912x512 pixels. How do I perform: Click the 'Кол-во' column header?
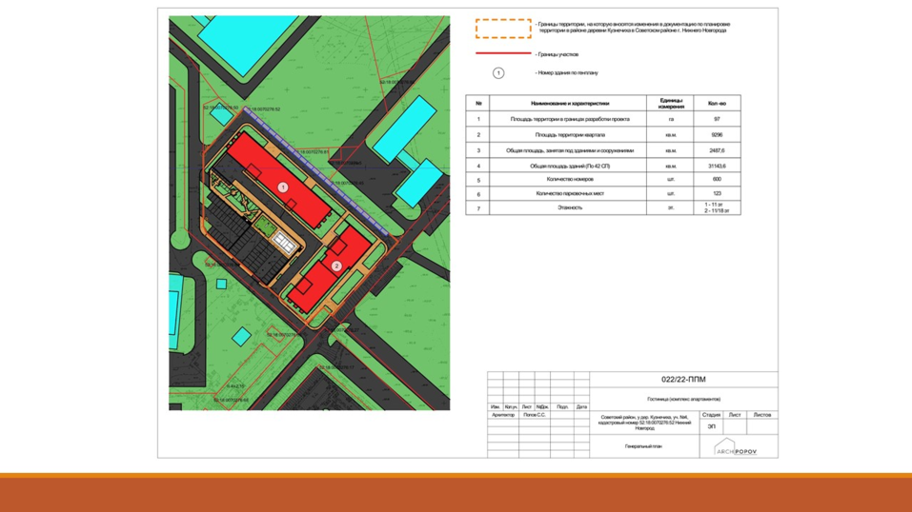pyautogui.click(x=717, y=103)
